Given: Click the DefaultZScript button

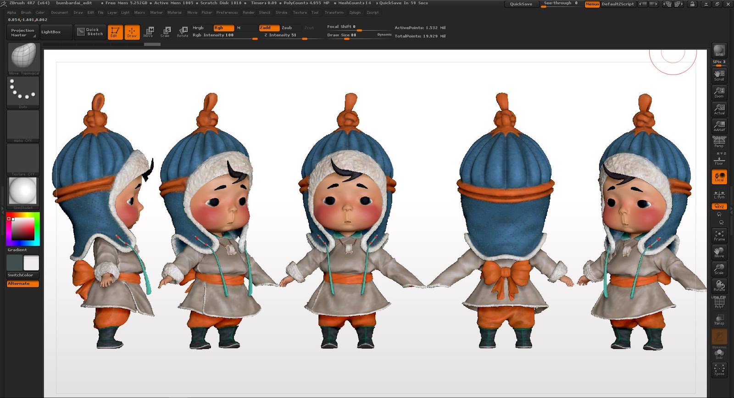Looking at the screenshot, I should tap(617, 4).
